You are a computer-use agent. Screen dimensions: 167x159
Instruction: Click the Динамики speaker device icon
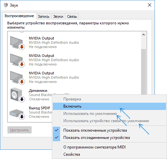pos(17,95)
